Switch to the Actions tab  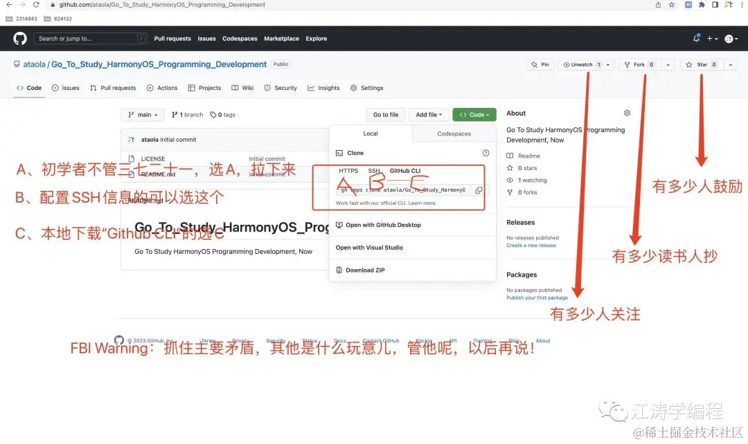click(162, 88)
